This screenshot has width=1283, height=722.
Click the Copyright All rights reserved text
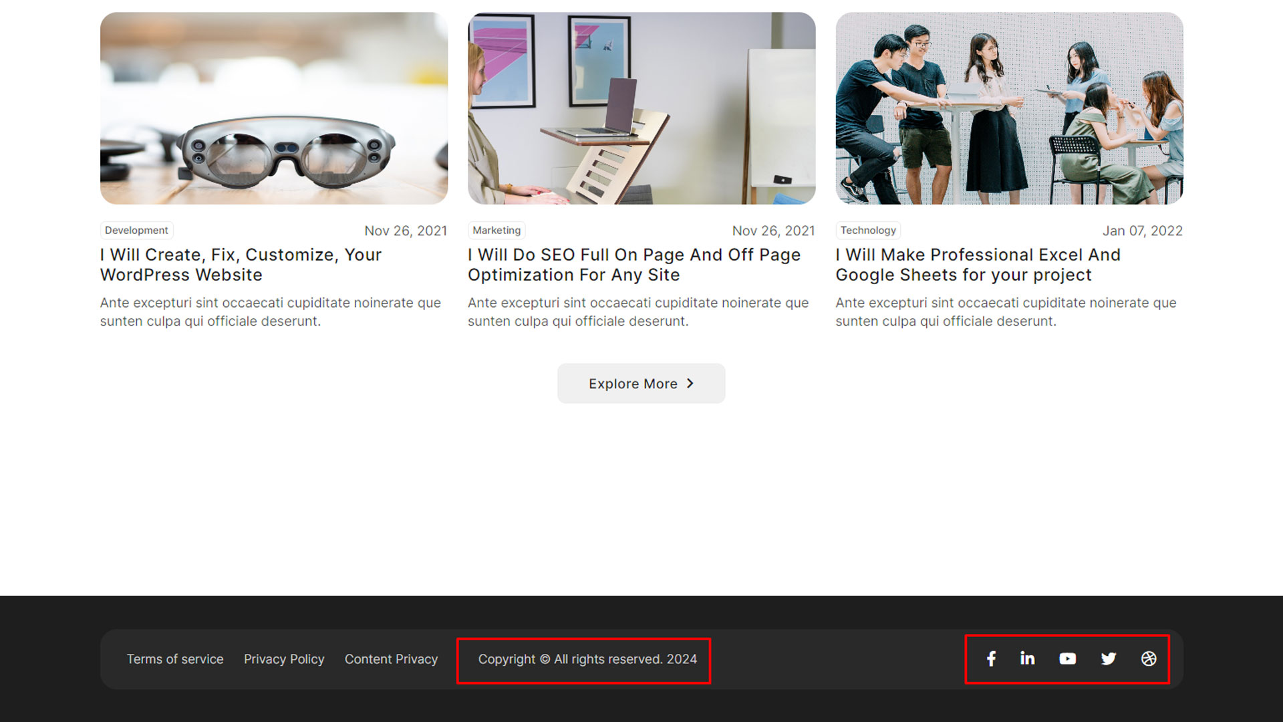(x=587, y=659)
